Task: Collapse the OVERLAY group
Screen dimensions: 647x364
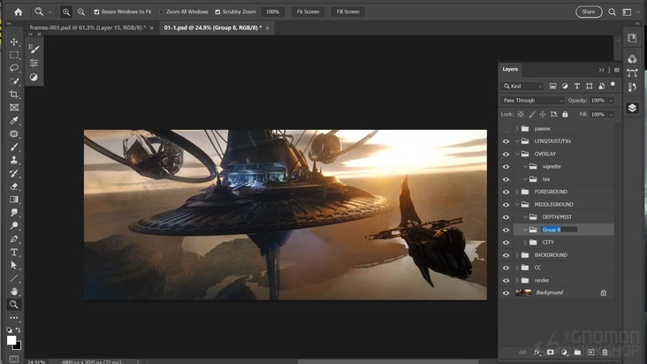Action: pos(517,154)
